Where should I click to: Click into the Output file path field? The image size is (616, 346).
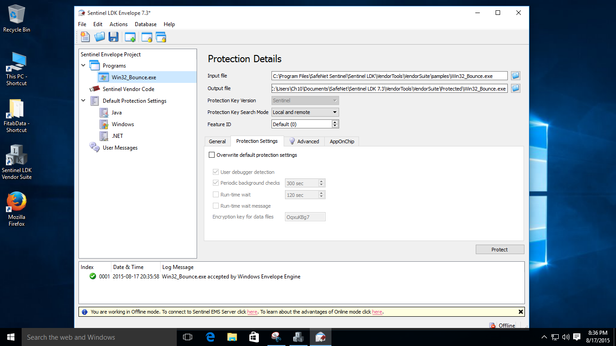389,88
